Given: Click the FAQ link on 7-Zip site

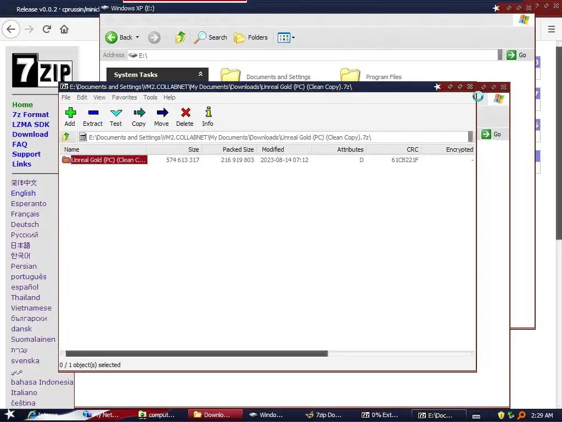Looking at the screenshot, I should pyautogui.click(x=20, y=145).
